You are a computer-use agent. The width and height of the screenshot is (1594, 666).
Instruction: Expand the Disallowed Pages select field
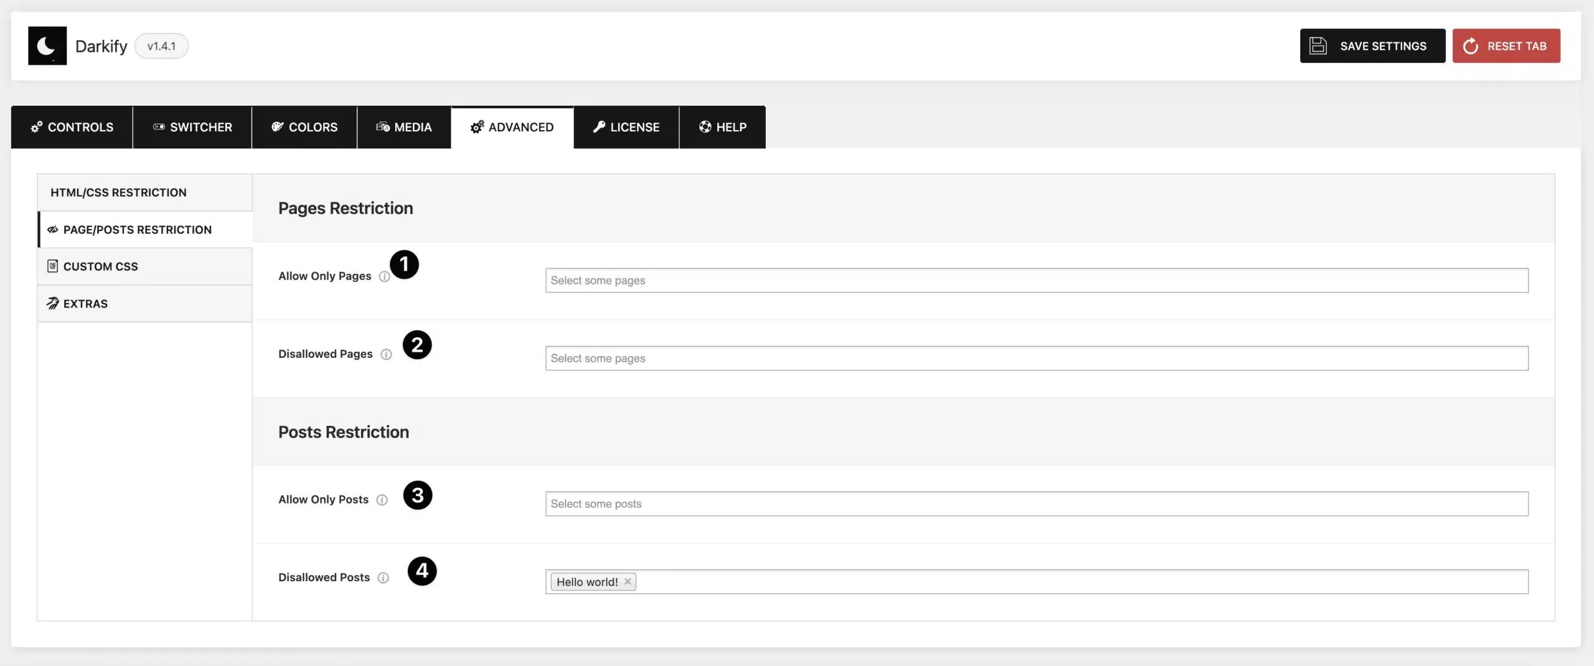(x=1036, y=359)
